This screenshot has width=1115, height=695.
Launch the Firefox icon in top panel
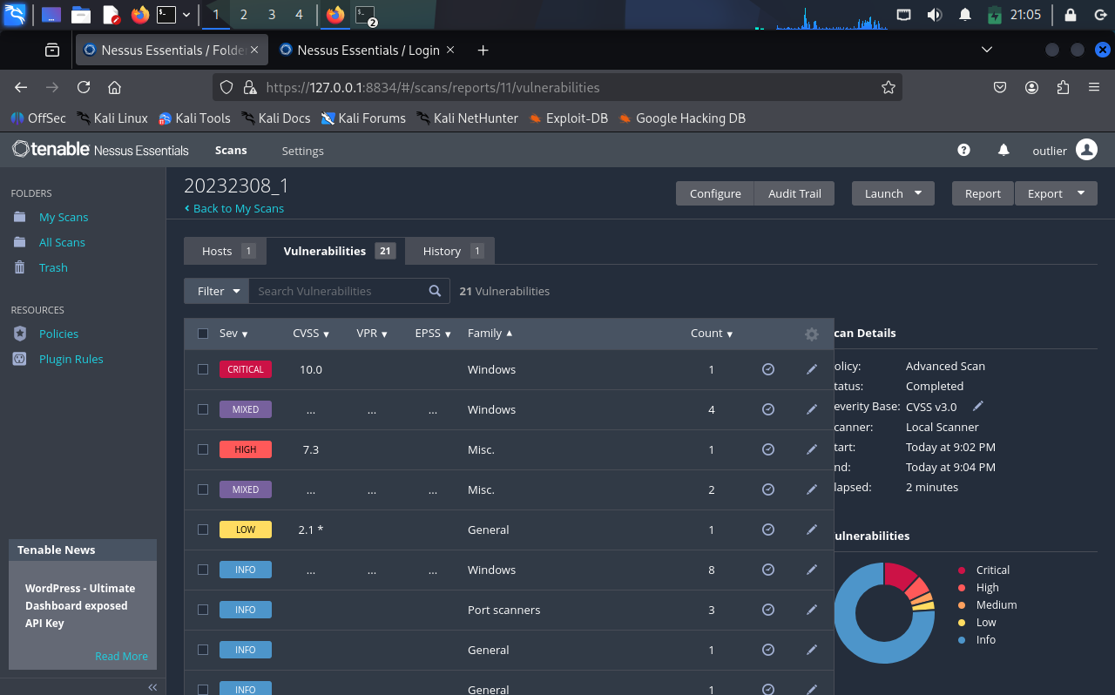(139, 14)
